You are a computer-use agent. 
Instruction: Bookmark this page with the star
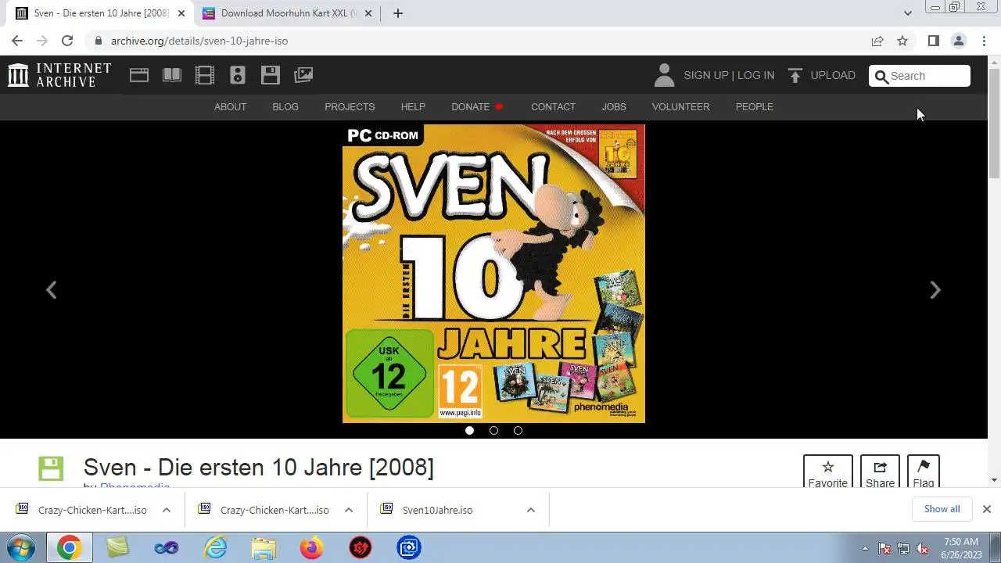(902, 41)
